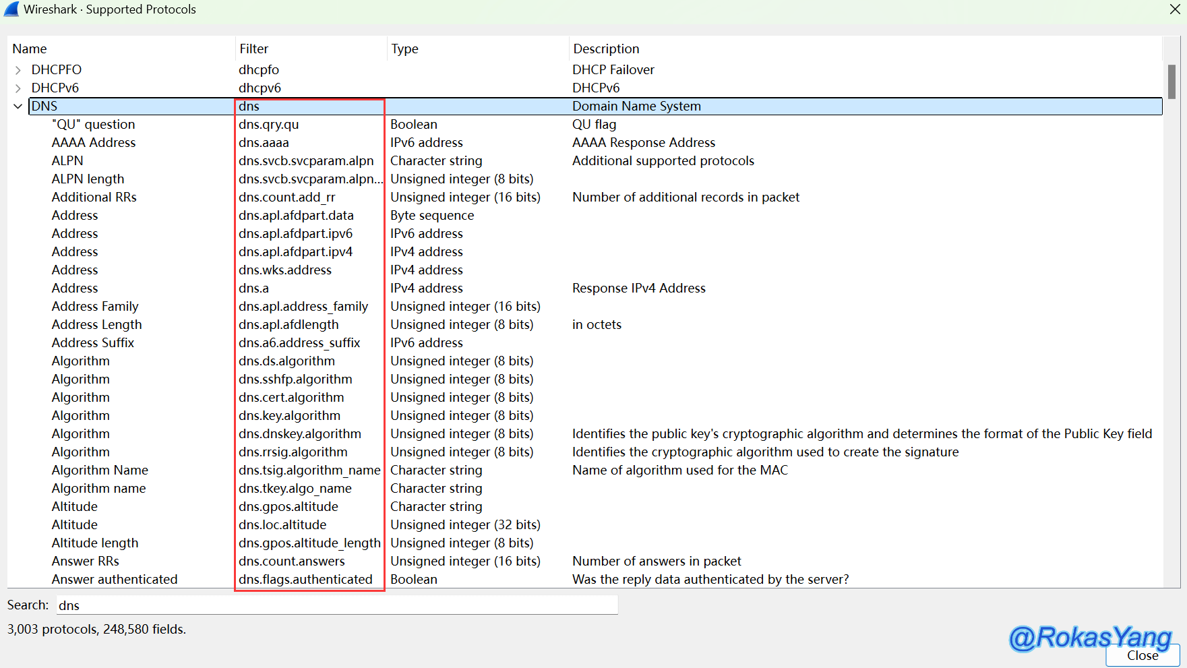Image resolution: width=1187 pixels, height=668 pixels.
Task: Select the Altitude length row
Action: (x=95, y=543)
